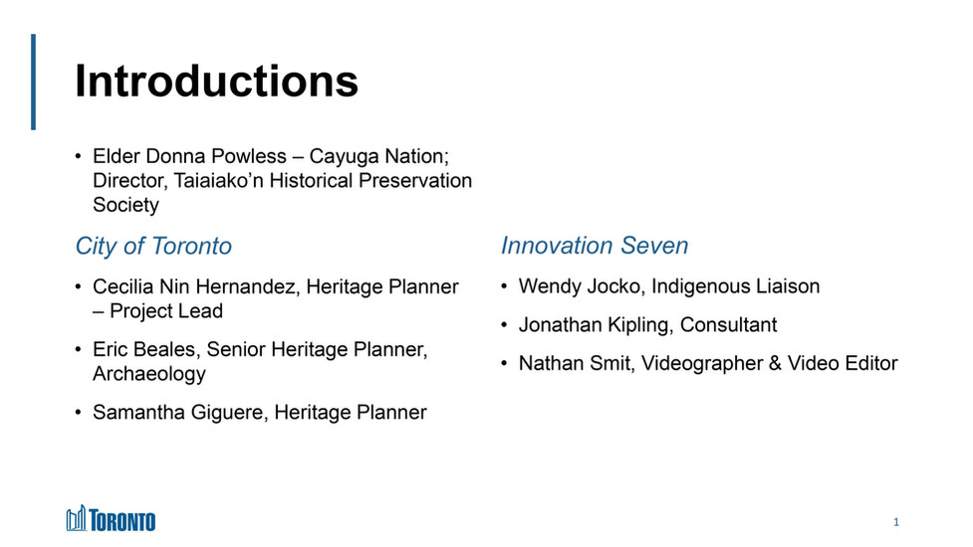The height and width of the screenshot is (547, 973).
Task: Click the Videographer & Video Editor text
Action: [769, 363]
